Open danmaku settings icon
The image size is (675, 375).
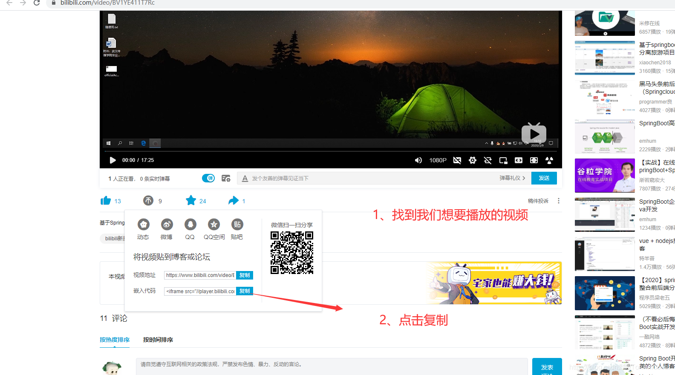pos(226,178)
